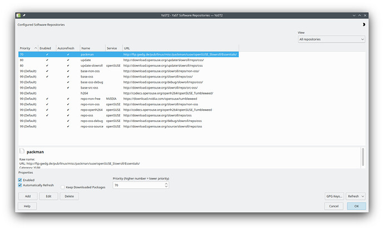Image resolution: width=384 pixels, height=230 pixels.
Task: Click the repository details panel scrollbar
Action: click(363, 156)
